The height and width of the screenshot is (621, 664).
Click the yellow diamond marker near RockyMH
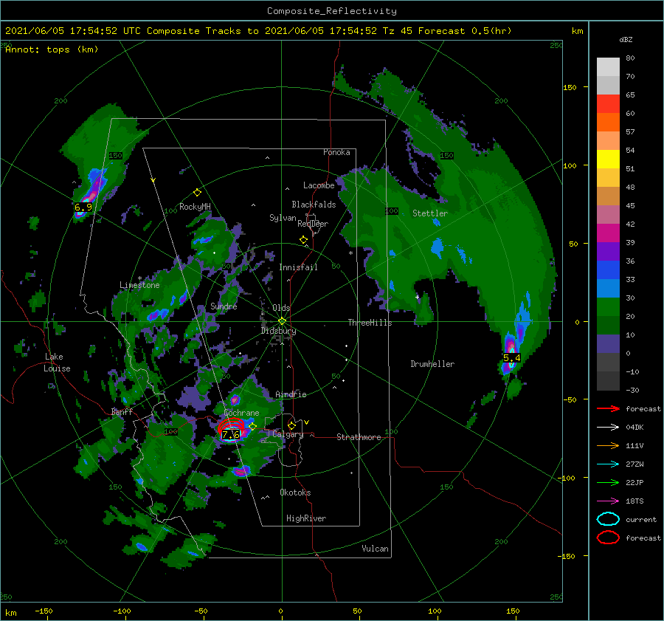(197, 193)
